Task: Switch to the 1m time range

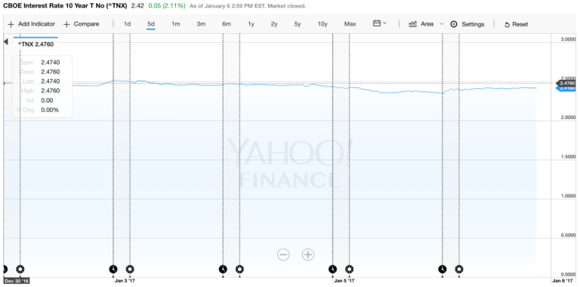Action: 176,24
